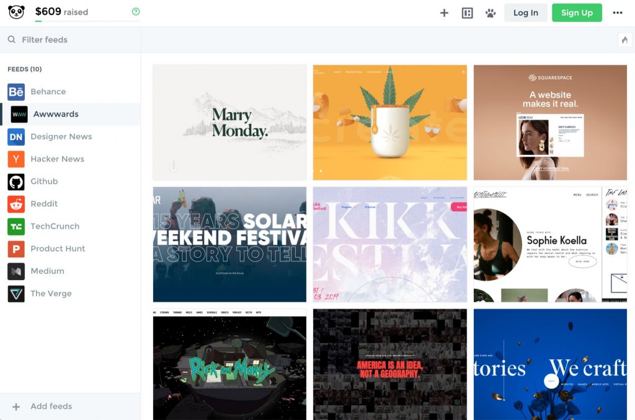Viewport: 635px width, 420px height.
Task: Click the paw print icon
Action: (491, 12)
